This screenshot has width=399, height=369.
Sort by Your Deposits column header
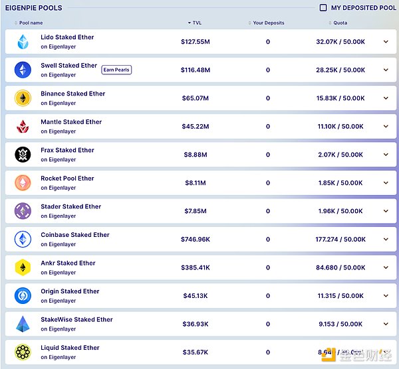268,23
